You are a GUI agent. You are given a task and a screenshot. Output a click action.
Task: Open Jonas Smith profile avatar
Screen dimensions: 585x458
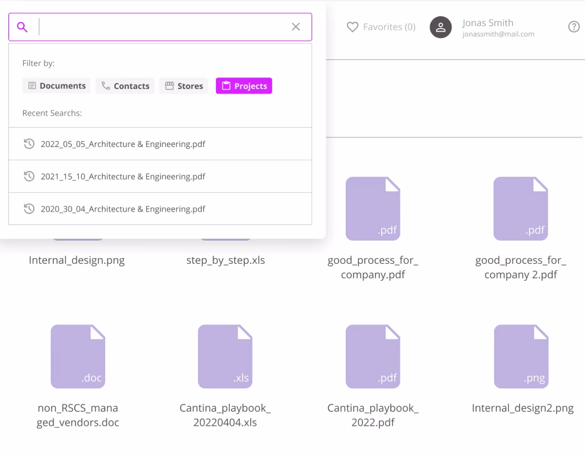pos(441,27)
